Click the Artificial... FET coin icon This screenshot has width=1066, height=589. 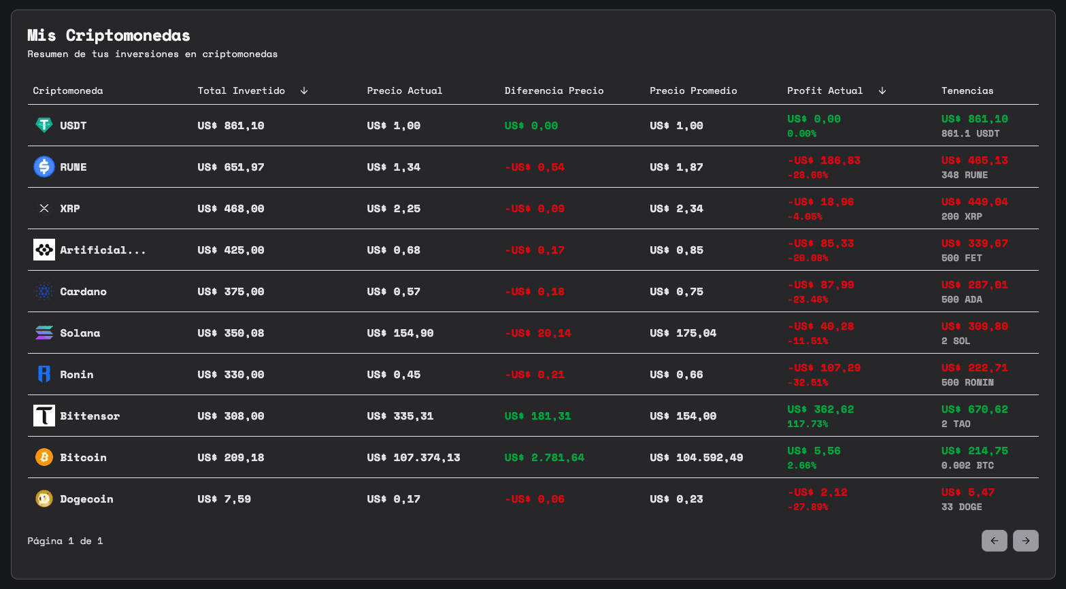tap(44, 250)
